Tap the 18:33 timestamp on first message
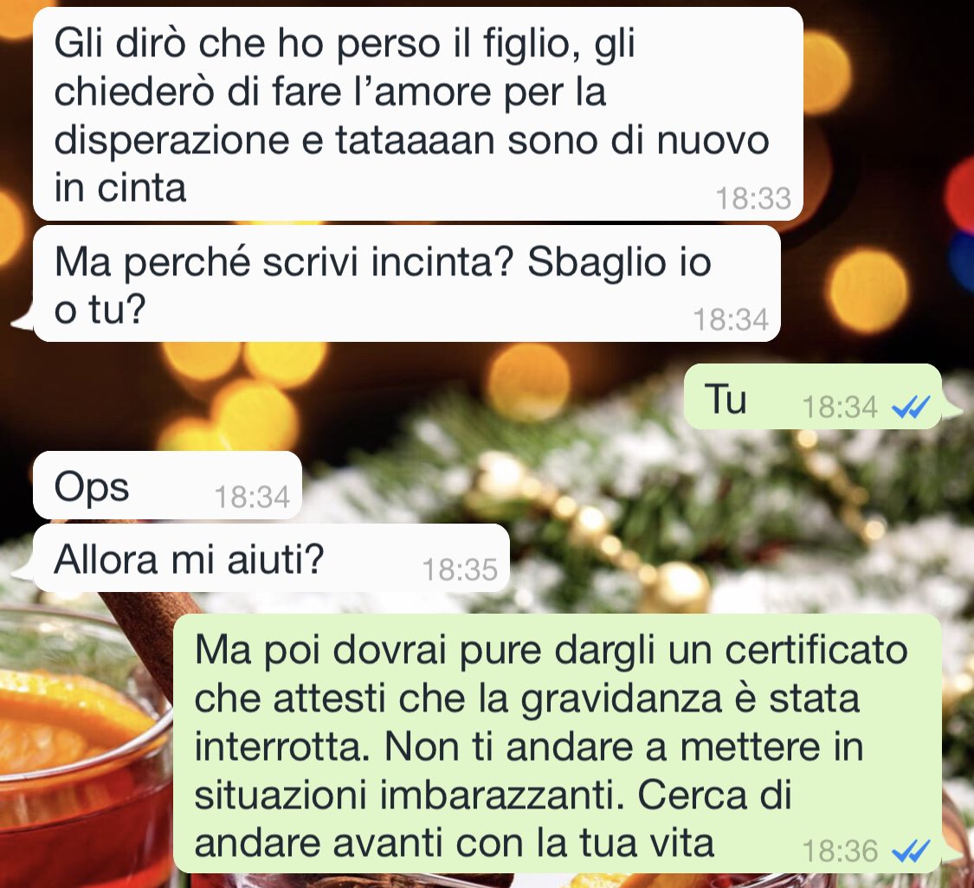The height and width of the screenshot is (888, 974). click(x=753, y=199)
